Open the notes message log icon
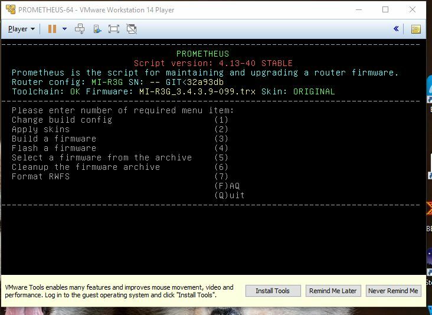 [x=416, y=29]
